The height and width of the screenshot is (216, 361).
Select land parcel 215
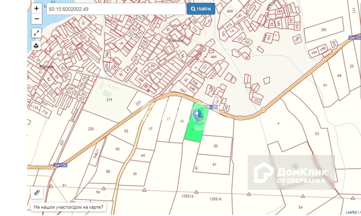(x=45, y=112)
